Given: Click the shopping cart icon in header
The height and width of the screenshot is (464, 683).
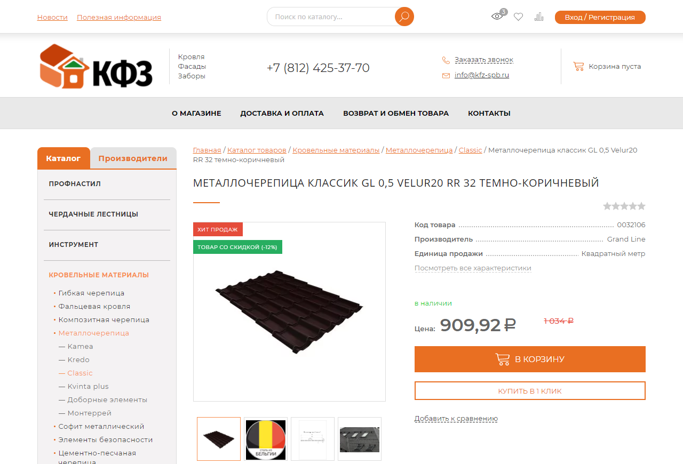Looking at the screenshot, I should [578, 66].
